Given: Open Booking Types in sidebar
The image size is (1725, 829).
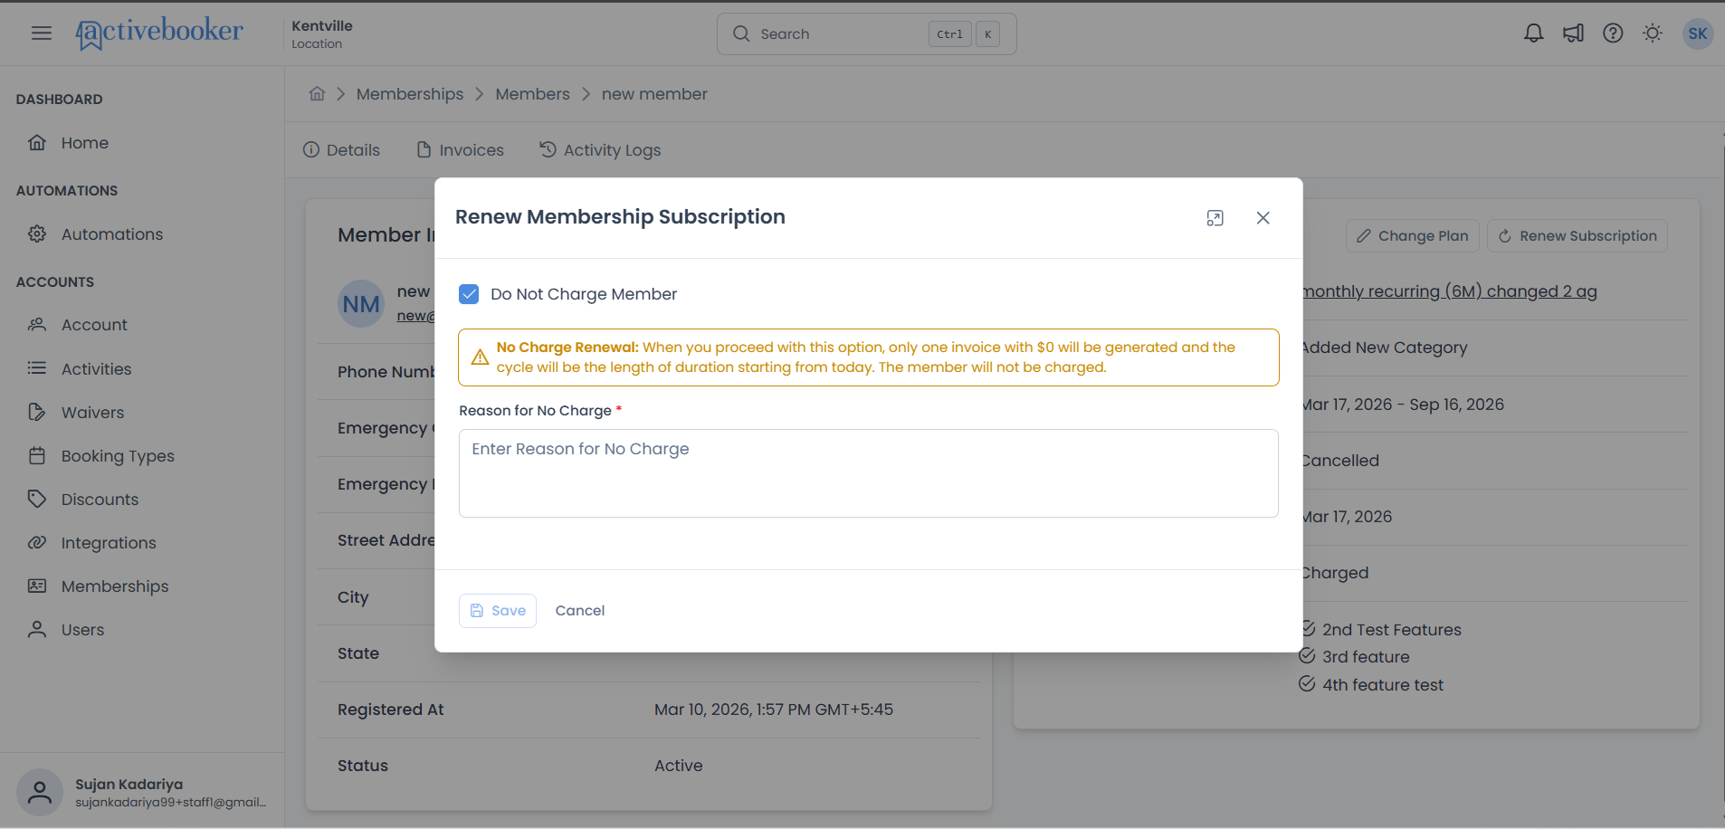Looking at the screenshot, I should (118, 456).
